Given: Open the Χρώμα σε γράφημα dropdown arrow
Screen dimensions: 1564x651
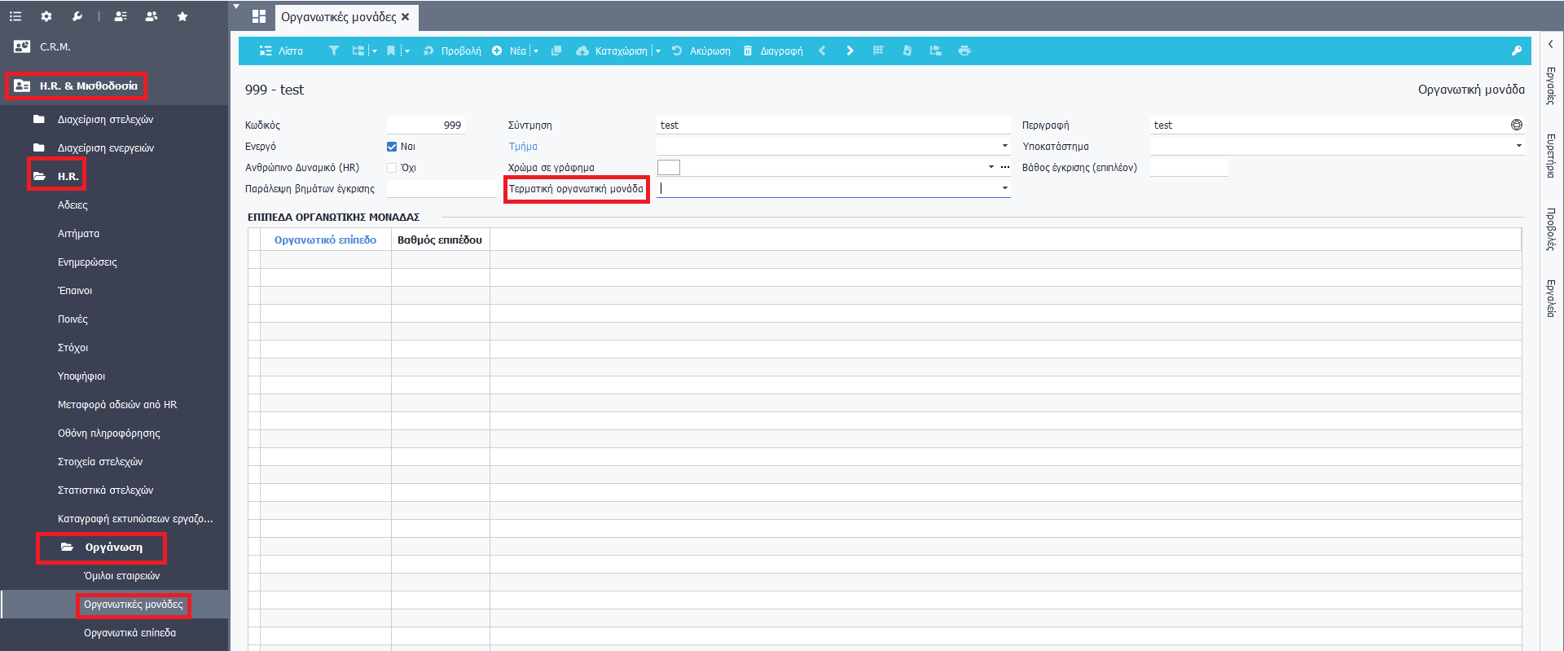Looking at the screenshot, I should [x=991, y=167].
